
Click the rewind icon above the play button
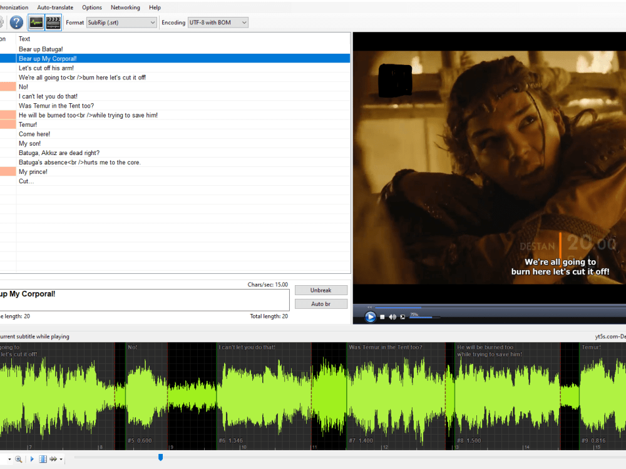coord(370,307)
